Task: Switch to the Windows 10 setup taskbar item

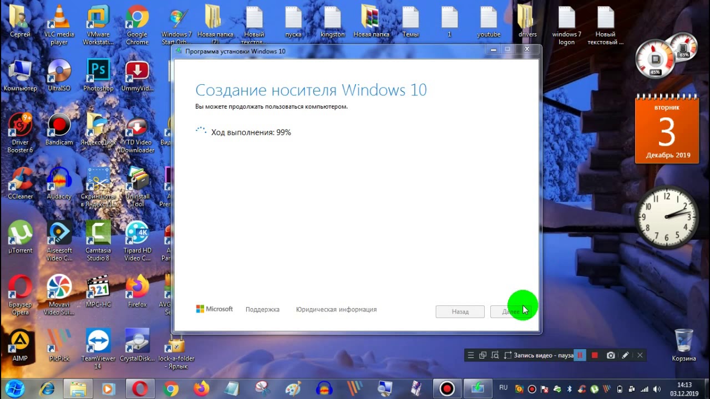Action: pos(478,388)
